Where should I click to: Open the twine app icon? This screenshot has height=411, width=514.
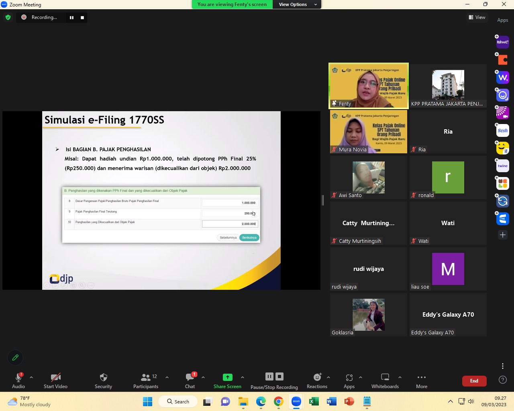point(502,166)
